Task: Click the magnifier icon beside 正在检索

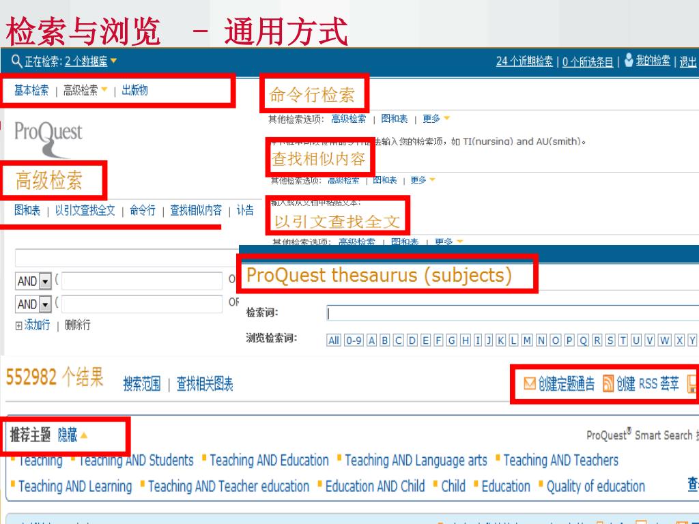Action: (16, 61)
